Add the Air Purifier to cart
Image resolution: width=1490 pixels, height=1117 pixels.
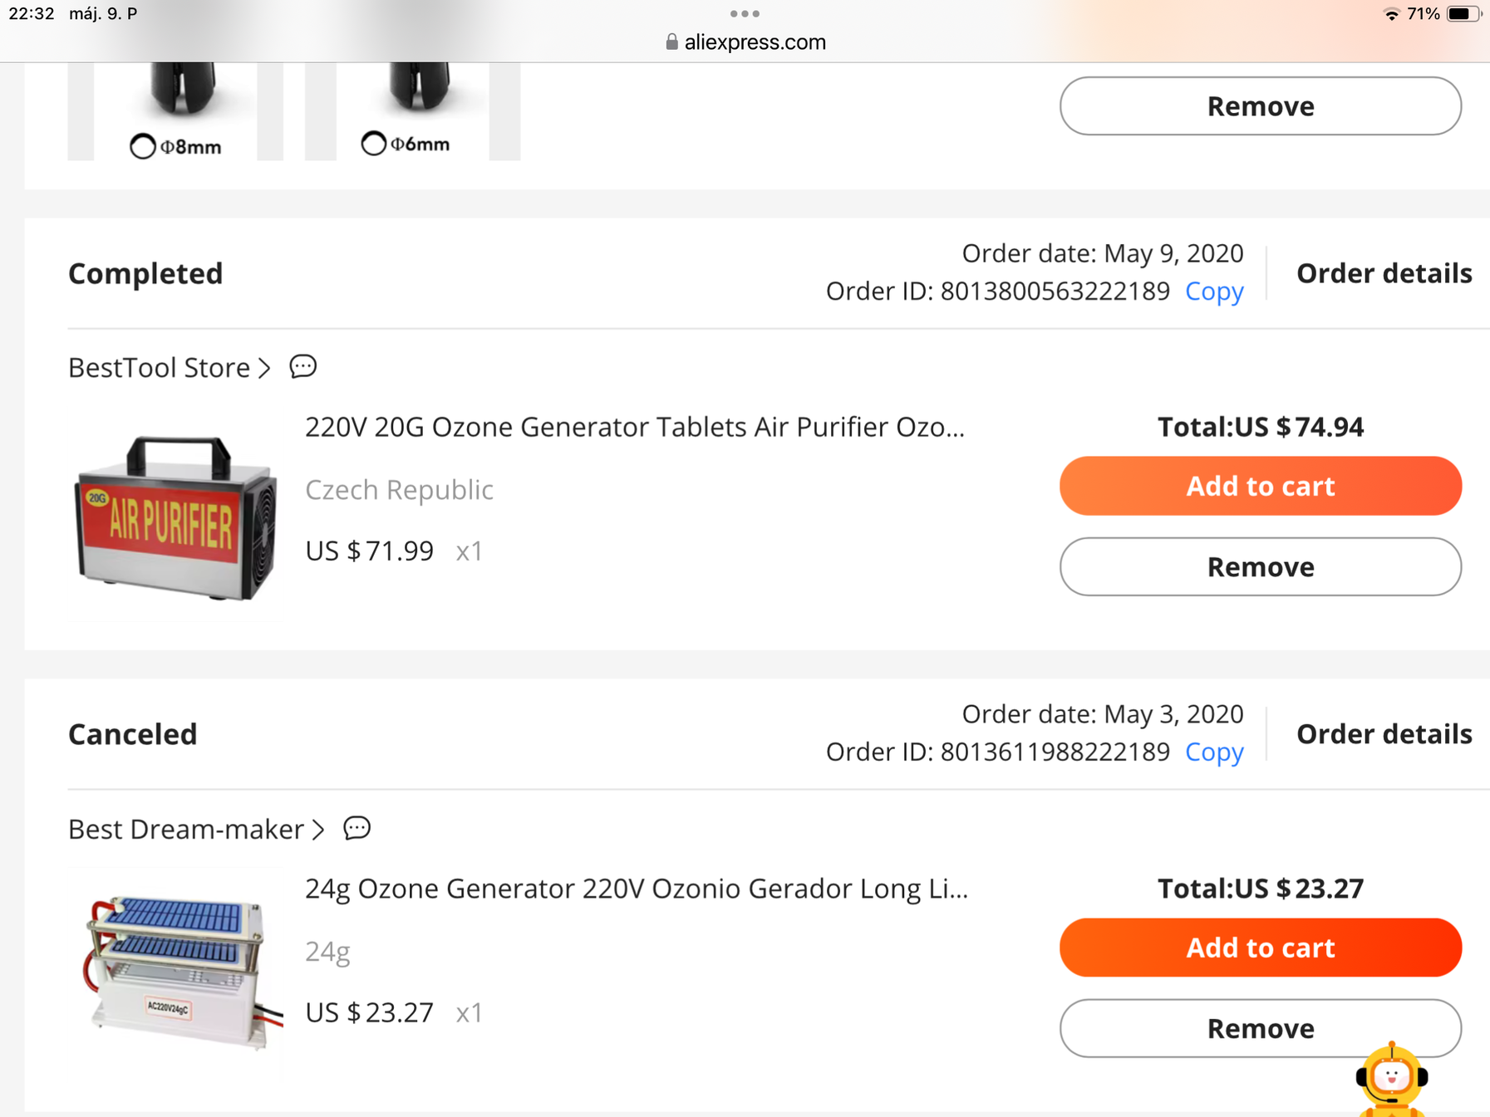click(x=1260, y=486)
